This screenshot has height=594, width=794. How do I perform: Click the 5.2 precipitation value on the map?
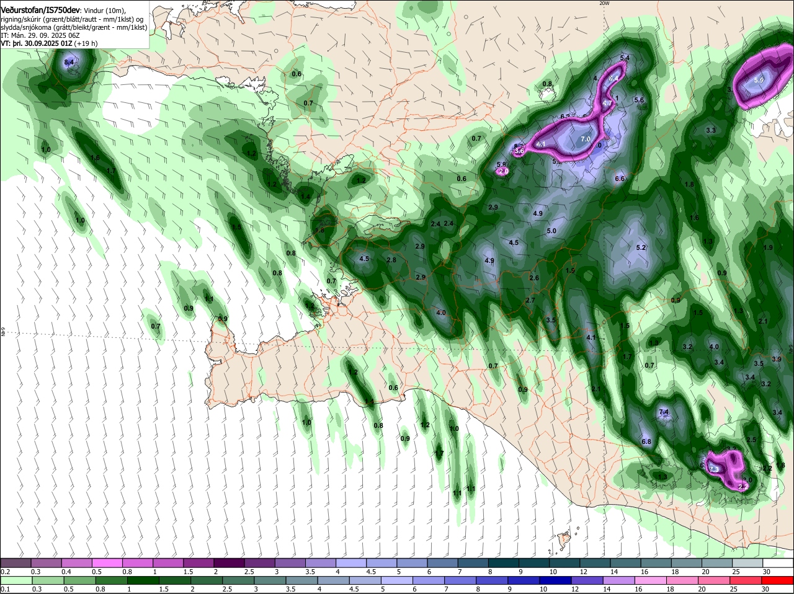click(x=641, y=247)
